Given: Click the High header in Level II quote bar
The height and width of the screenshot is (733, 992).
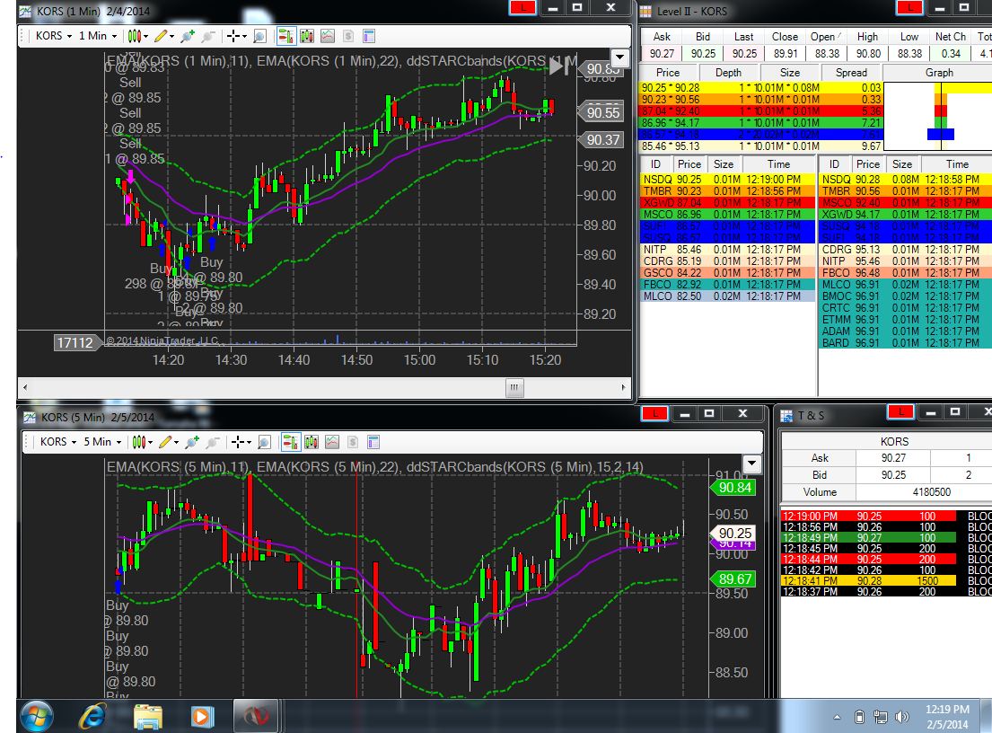Looking at the screenshot, I should tap(867, 37).
